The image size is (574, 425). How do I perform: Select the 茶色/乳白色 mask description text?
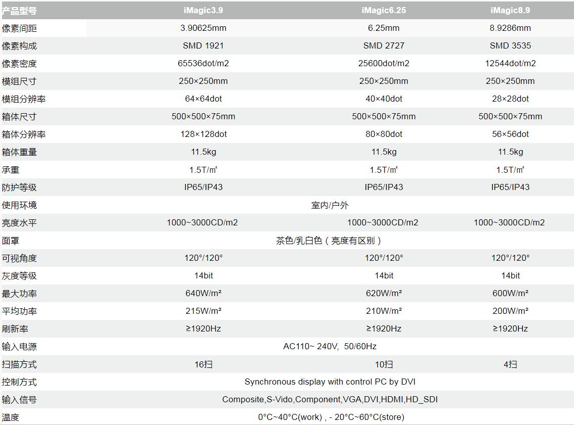(x=330, y=241)
